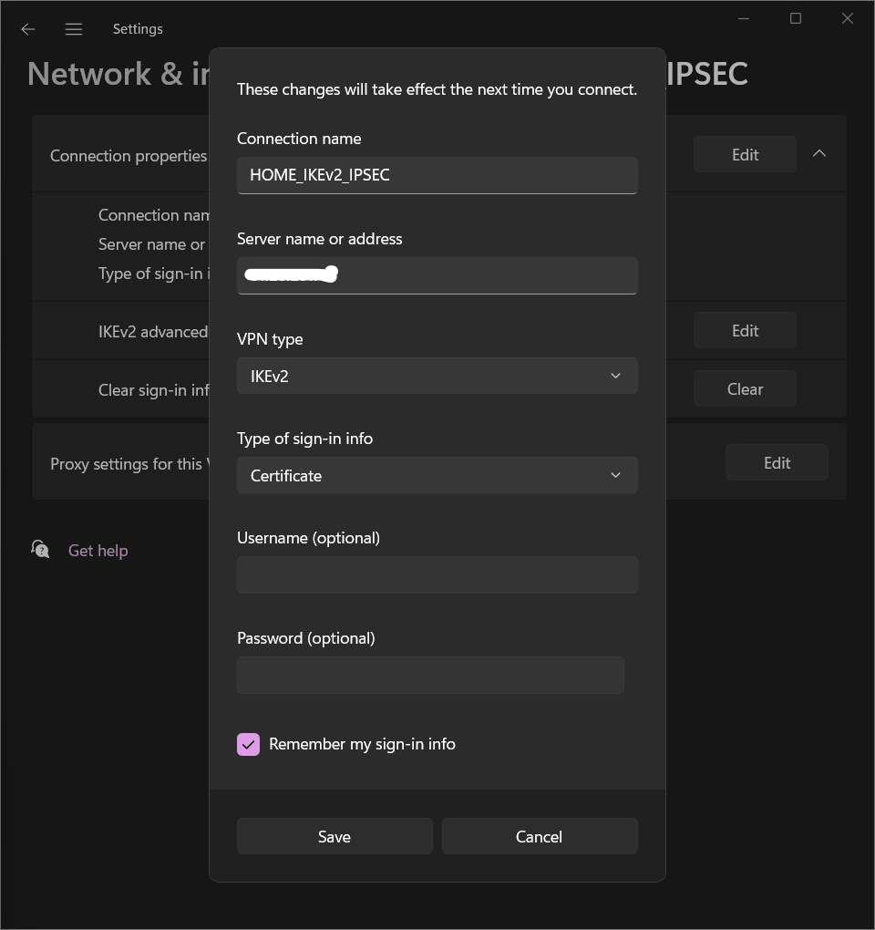This screenshot has height=930, width=875.
Task: Click the Username optional field
Action: [437, 574]
